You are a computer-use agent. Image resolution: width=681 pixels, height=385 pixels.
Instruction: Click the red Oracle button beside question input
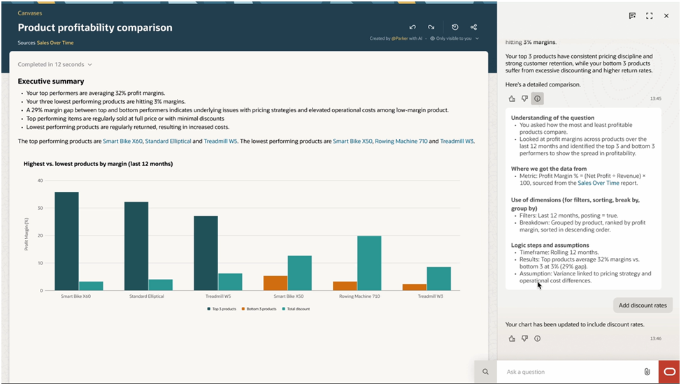point(668,372)
